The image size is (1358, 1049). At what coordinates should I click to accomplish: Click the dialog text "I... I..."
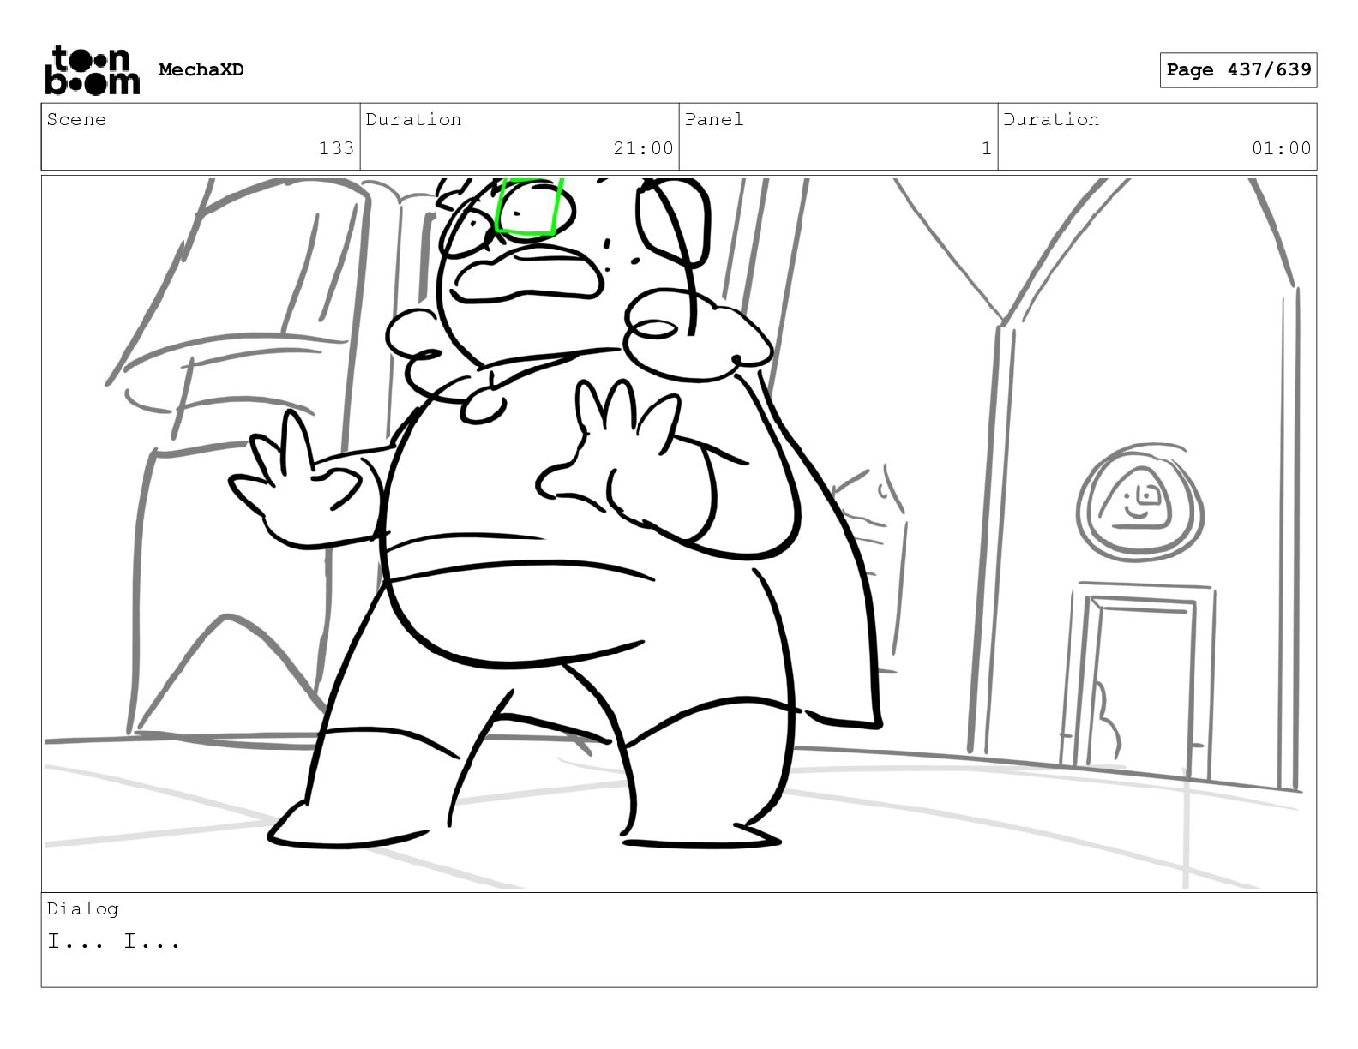click(114, 942)
